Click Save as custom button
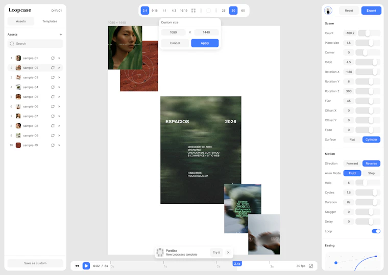The height and width of the screenshot is (275, 388). (35, 263)
